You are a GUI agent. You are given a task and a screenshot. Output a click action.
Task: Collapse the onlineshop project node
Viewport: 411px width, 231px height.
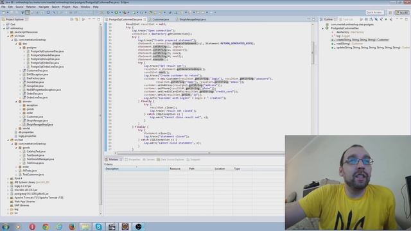(x=4, y=28)
